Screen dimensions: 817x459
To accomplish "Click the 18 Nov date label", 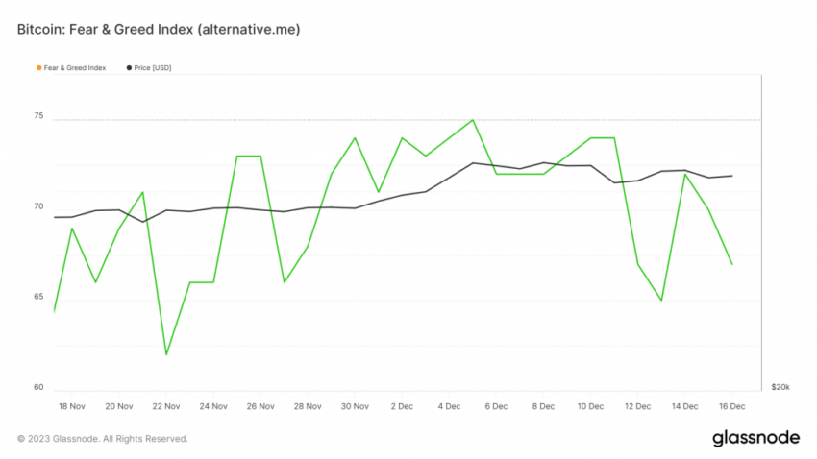I will point(72,406).
